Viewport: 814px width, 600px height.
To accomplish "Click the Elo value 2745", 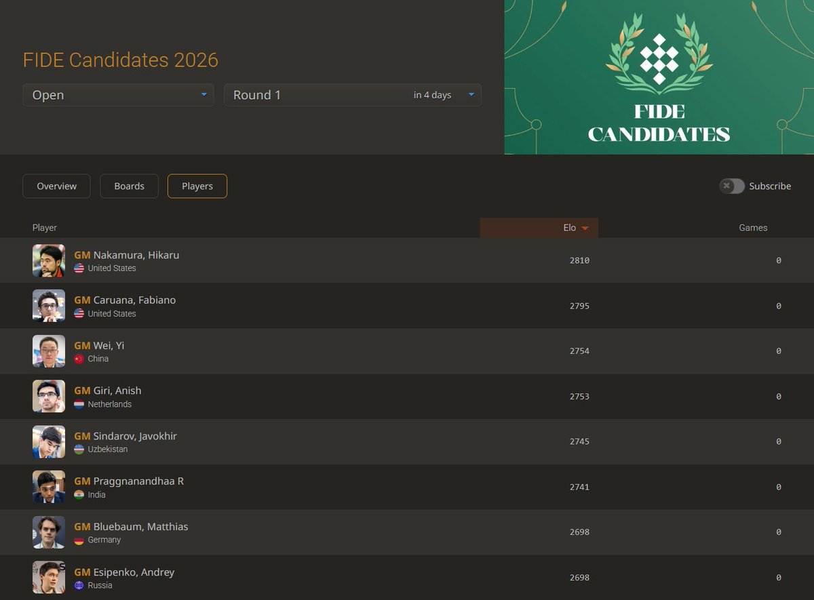I will 579,441.
